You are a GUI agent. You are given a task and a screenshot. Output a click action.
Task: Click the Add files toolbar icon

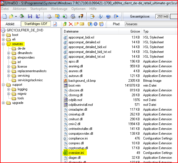(92, 16)
